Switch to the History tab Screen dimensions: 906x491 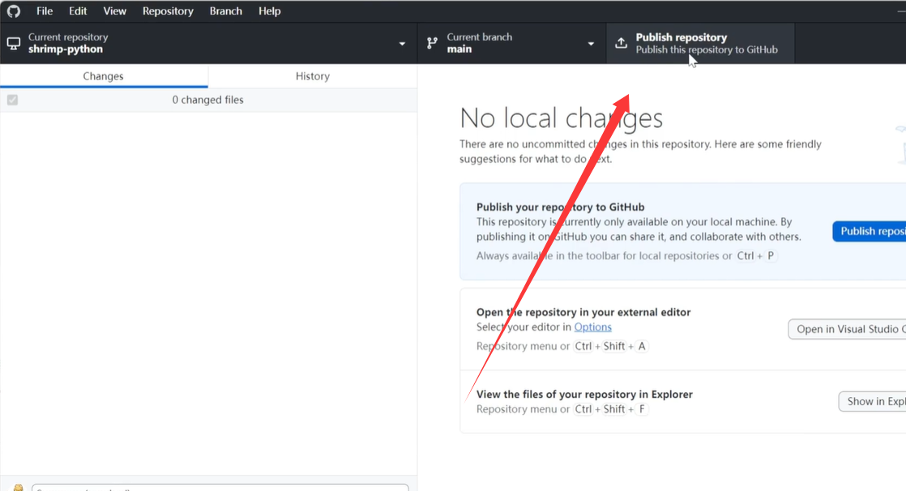313,76
